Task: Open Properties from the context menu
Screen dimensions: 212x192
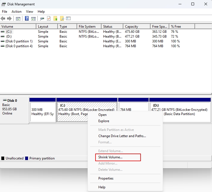Action: pos(106,178)
